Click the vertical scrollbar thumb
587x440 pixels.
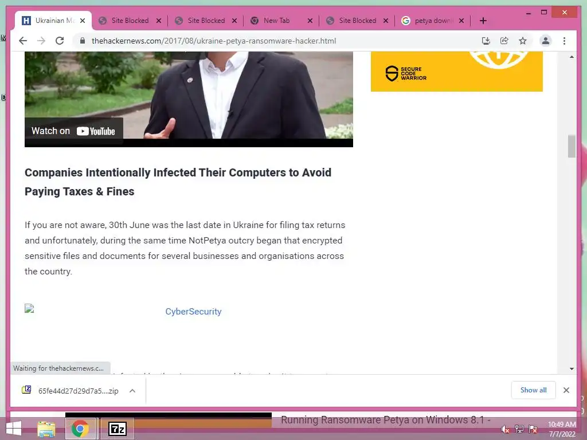(x=572, y=147)
